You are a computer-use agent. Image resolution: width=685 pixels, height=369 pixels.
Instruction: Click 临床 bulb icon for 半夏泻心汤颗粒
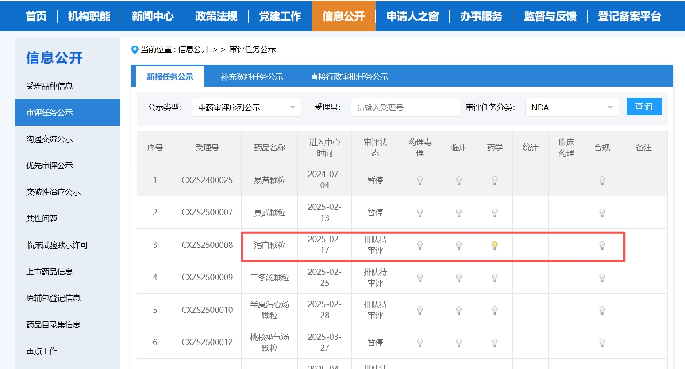[x=459, y=311]
